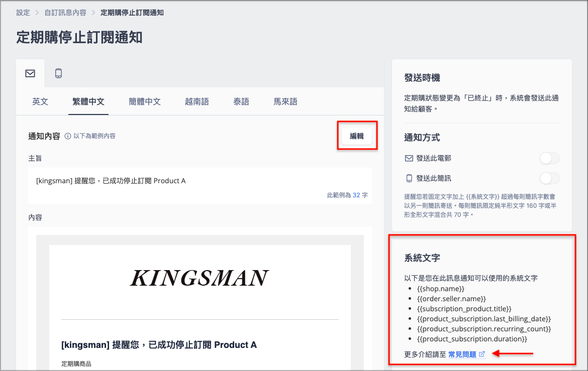Viewport: 588px width, 371px height.
Task: Click the external link icon after 常見問題
Action: (482, 354)
